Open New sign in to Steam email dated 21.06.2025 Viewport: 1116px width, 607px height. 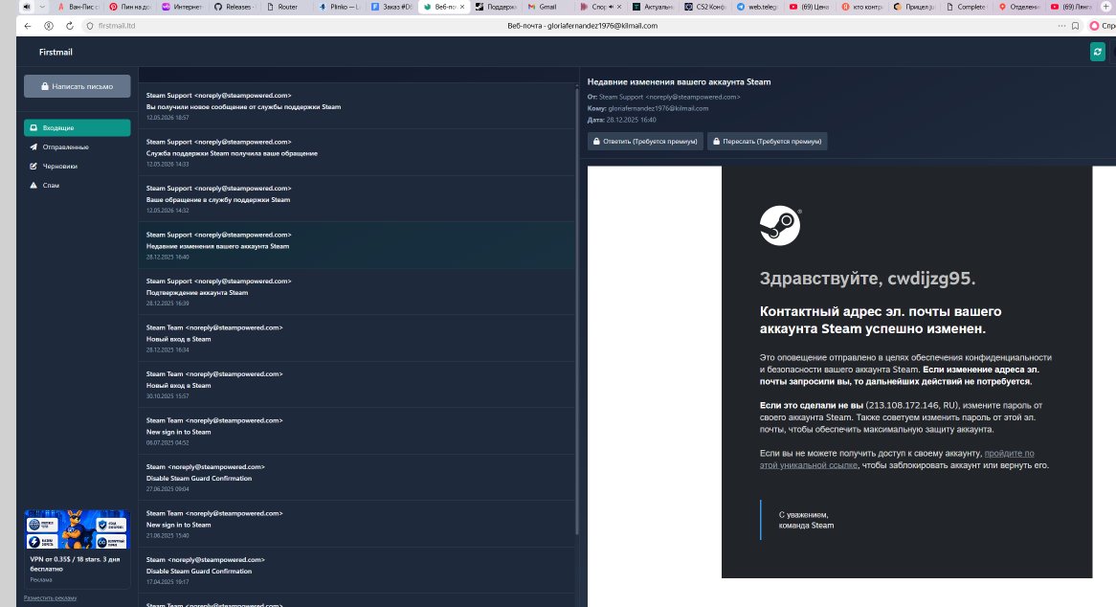point(357,524)
